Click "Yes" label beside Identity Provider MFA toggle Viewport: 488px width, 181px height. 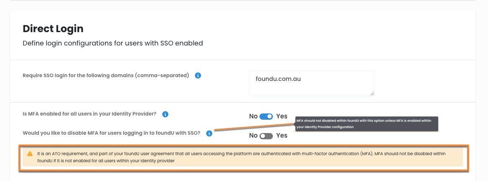(282, 116)
